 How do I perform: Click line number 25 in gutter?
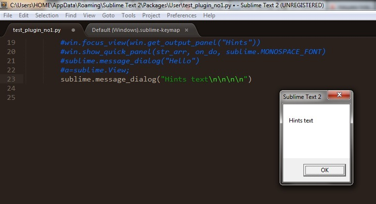[x=11, y=97]
